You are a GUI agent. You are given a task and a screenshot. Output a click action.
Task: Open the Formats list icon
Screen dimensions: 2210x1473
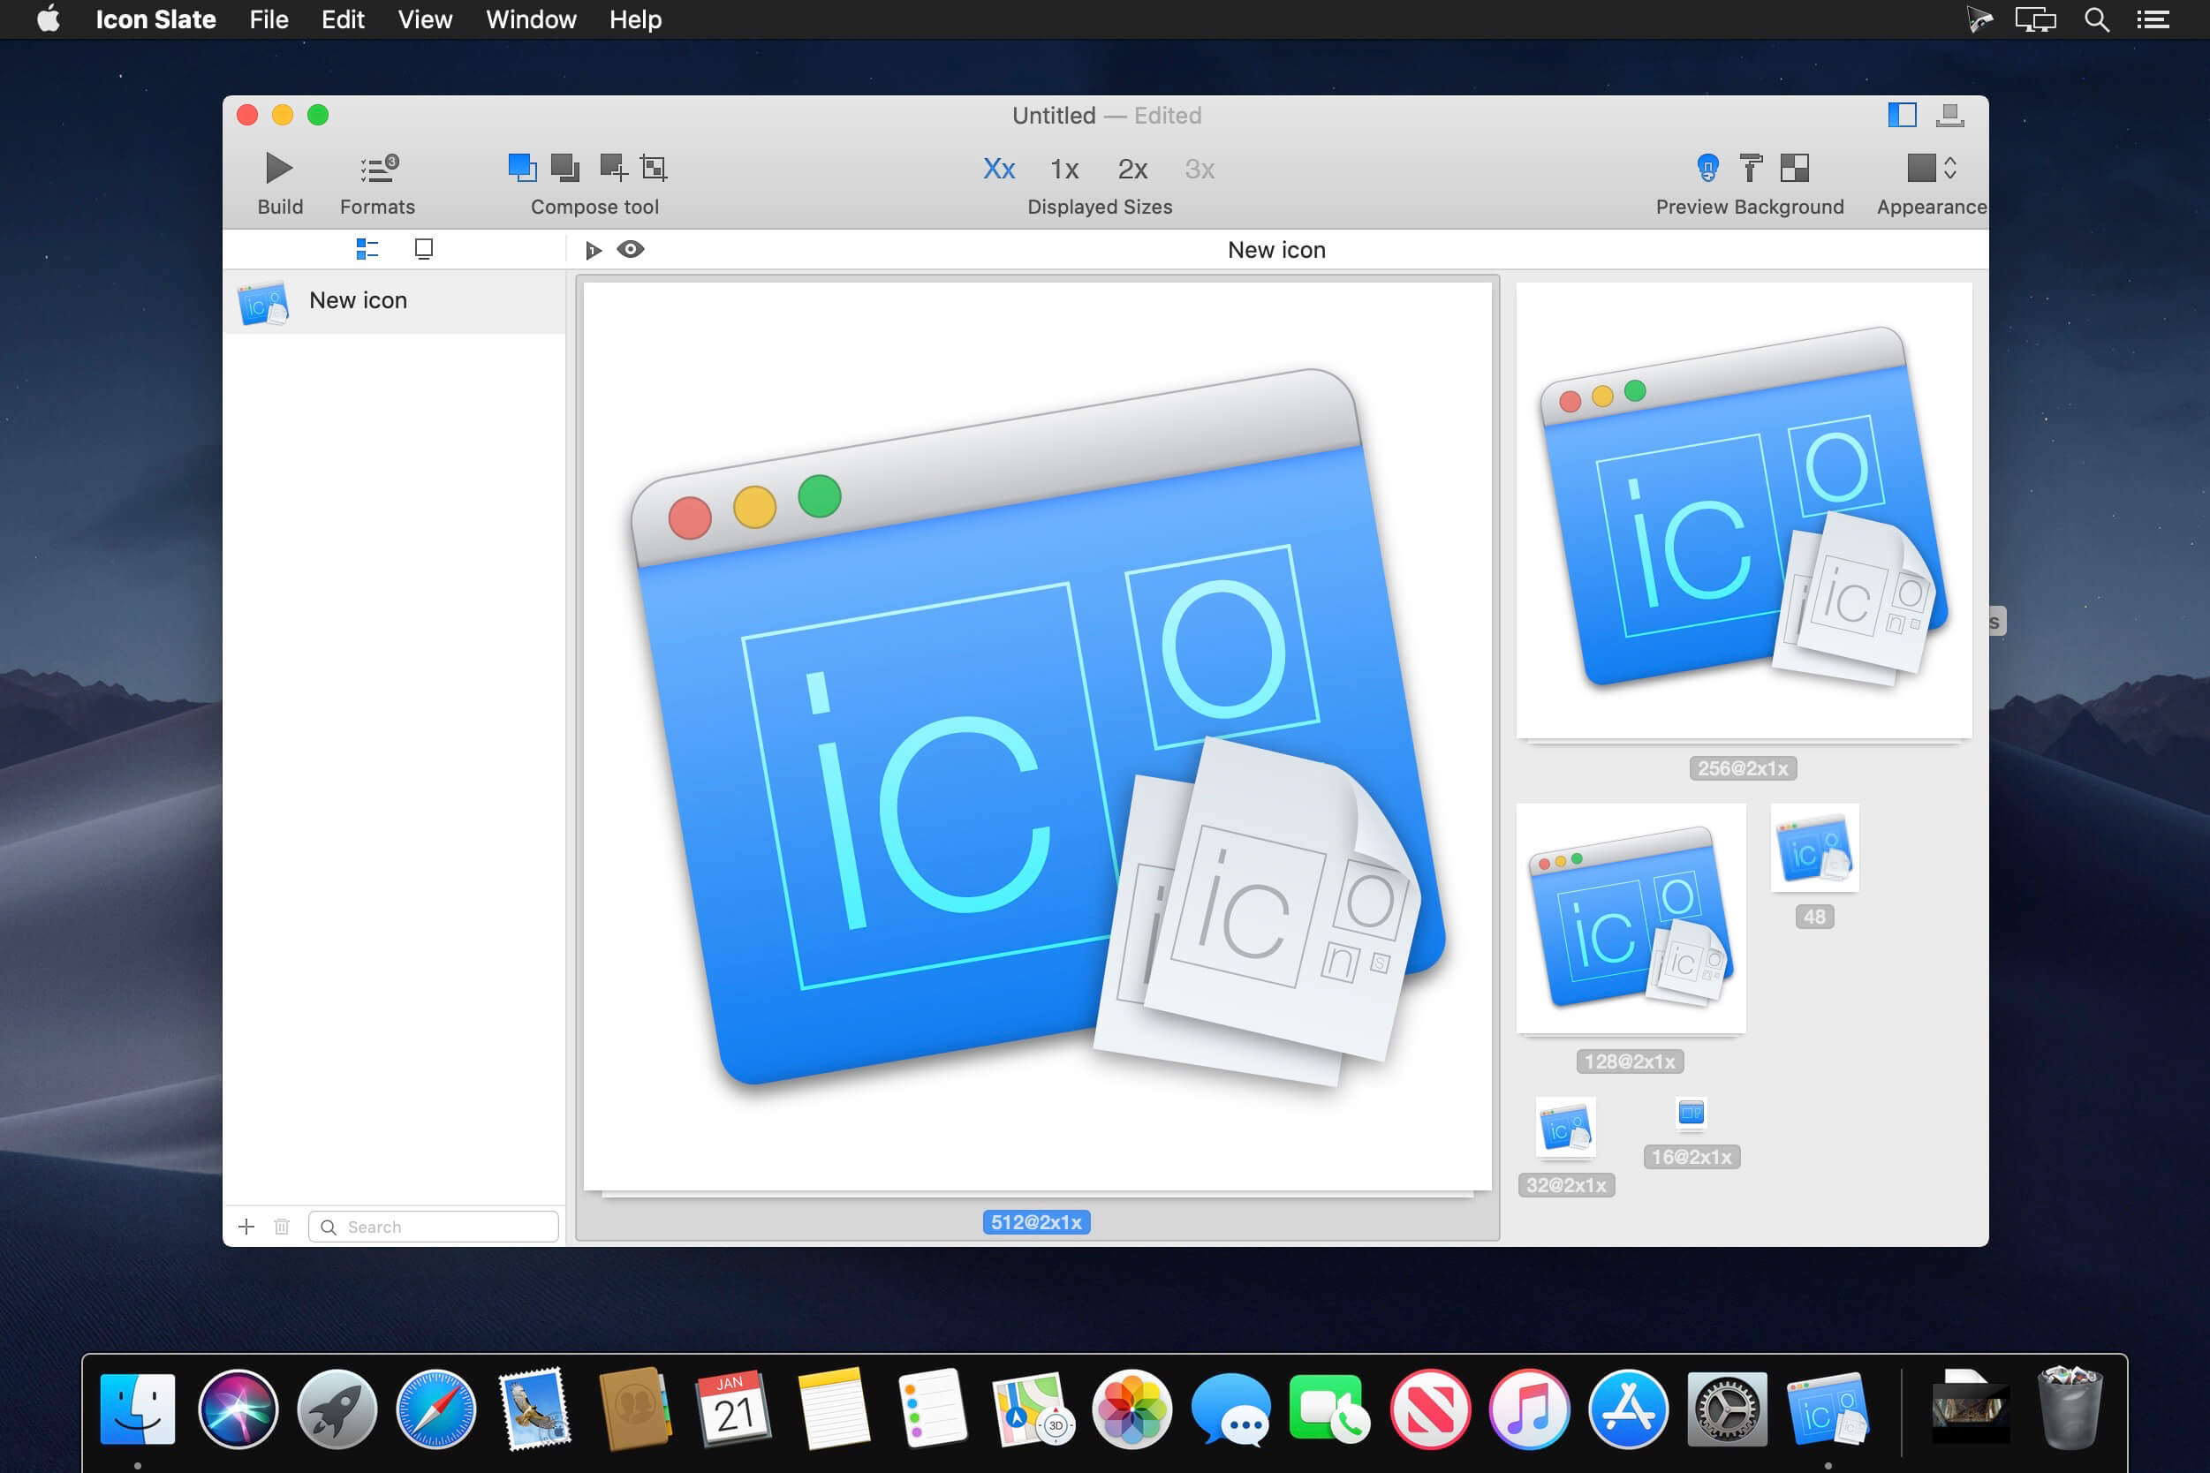378,169
